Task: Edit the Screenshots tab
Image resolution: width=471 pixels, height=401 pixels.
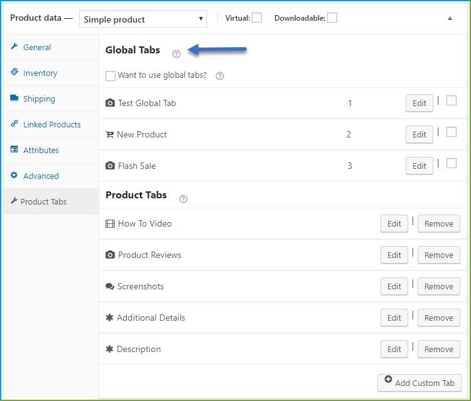Action: coord(394,286)
